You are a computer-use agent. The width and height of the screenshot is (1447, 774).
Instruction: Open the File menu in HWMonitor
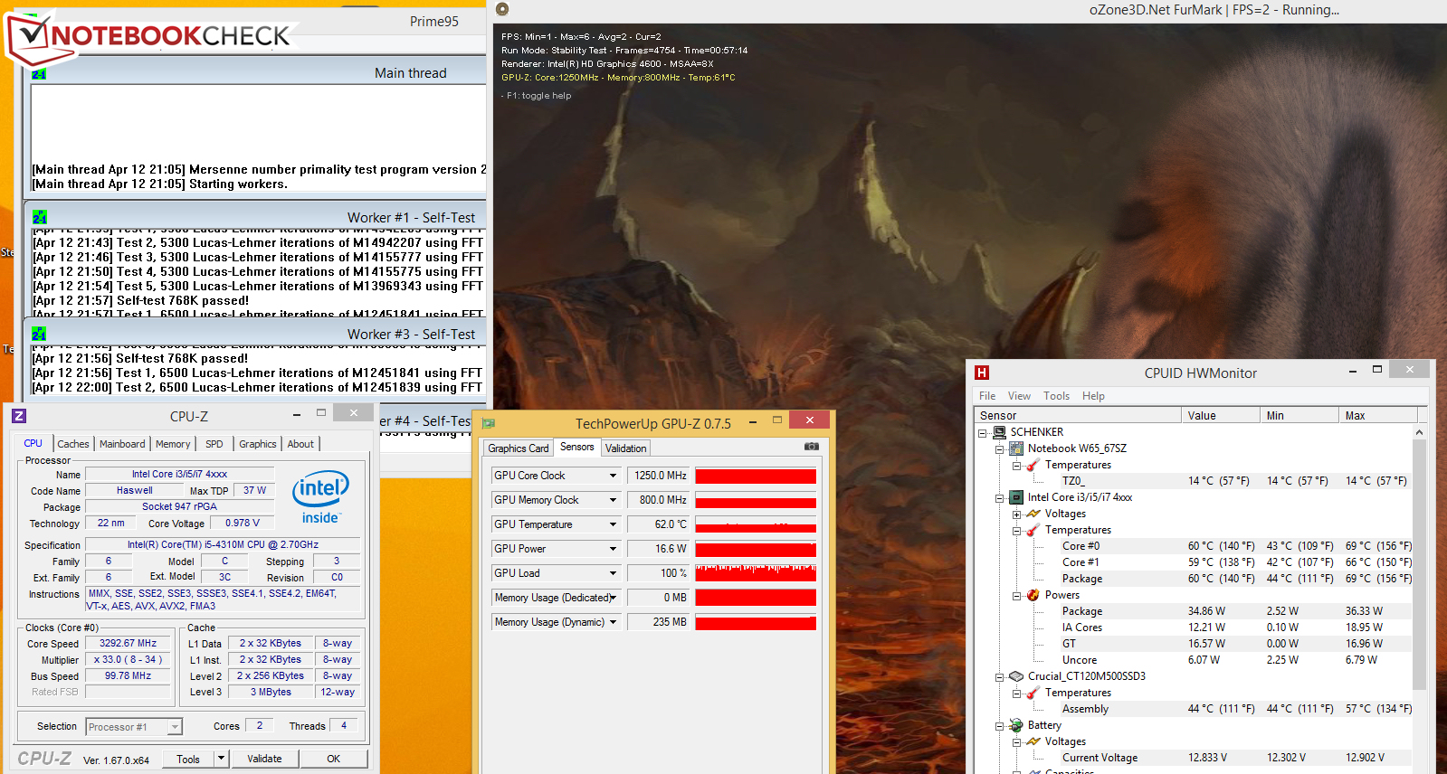pyautogui.click(x=987, y=396)
